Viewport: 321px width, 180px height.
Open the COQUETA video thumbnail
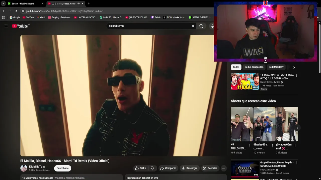pyautogui.click(x=245, y=169)
